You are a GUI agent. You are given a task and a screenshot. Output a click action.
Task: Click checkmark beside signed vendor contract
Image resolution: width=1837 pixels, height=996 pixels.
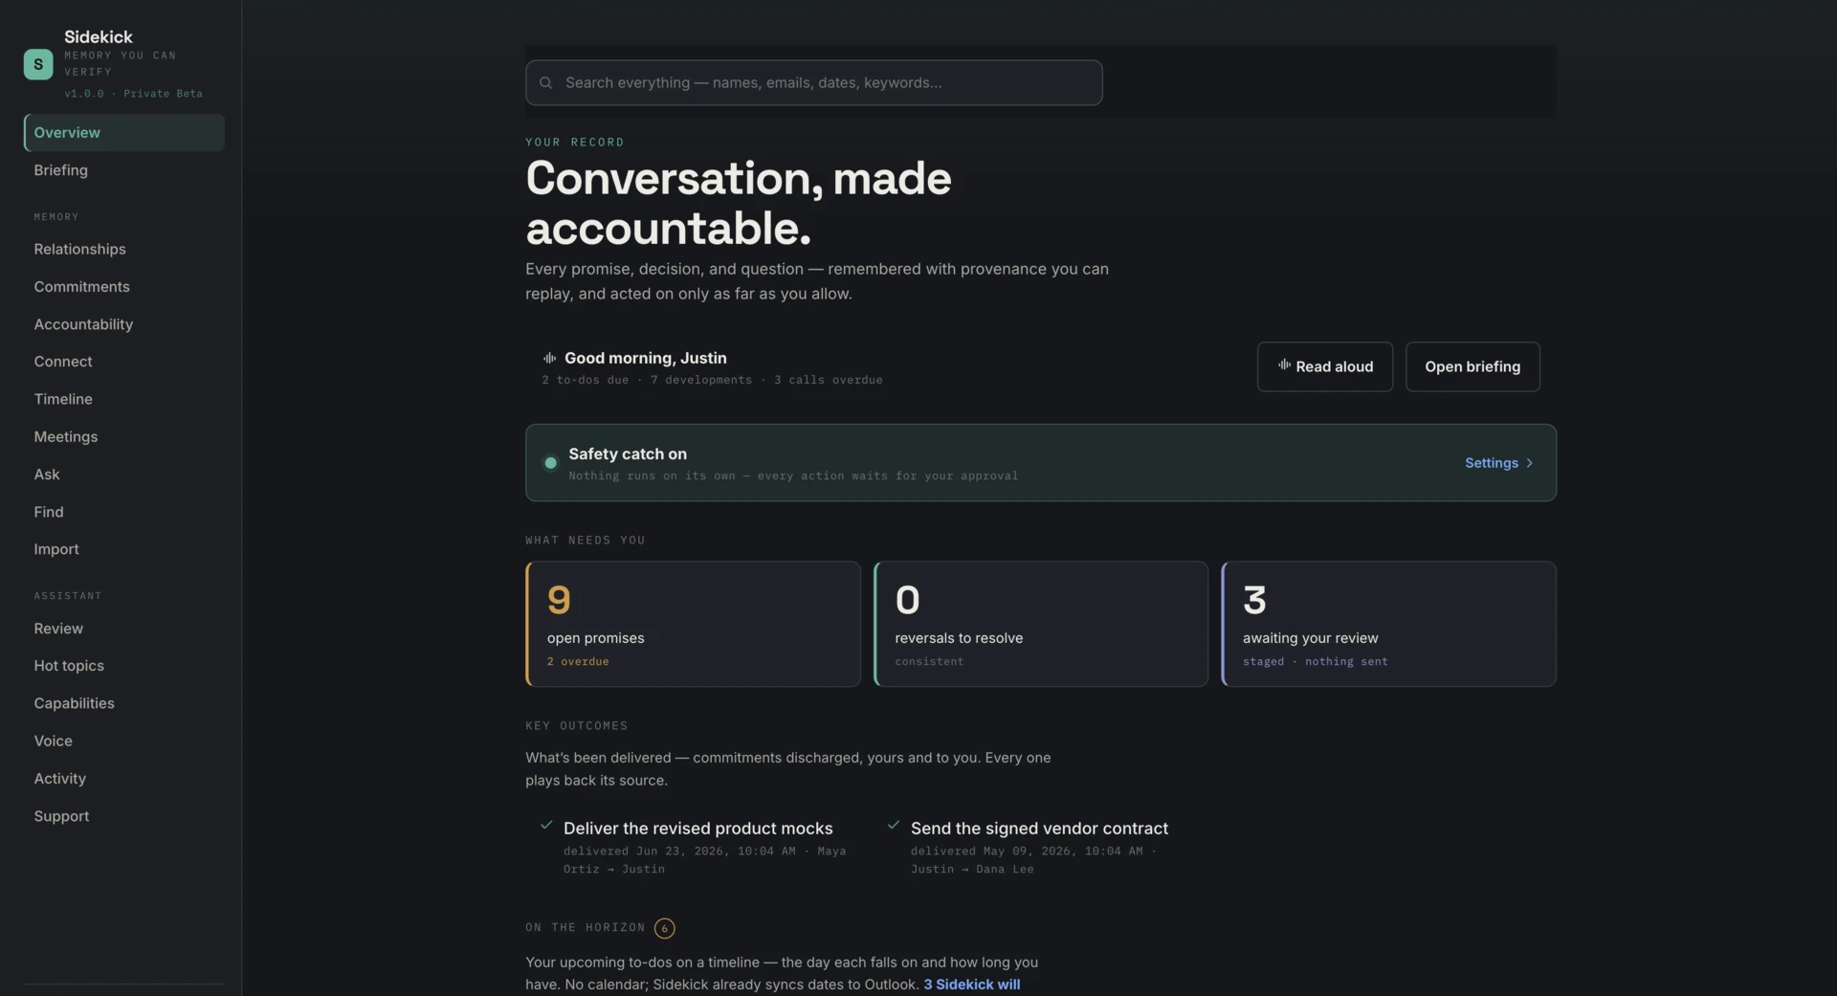(x=894, y=825)
